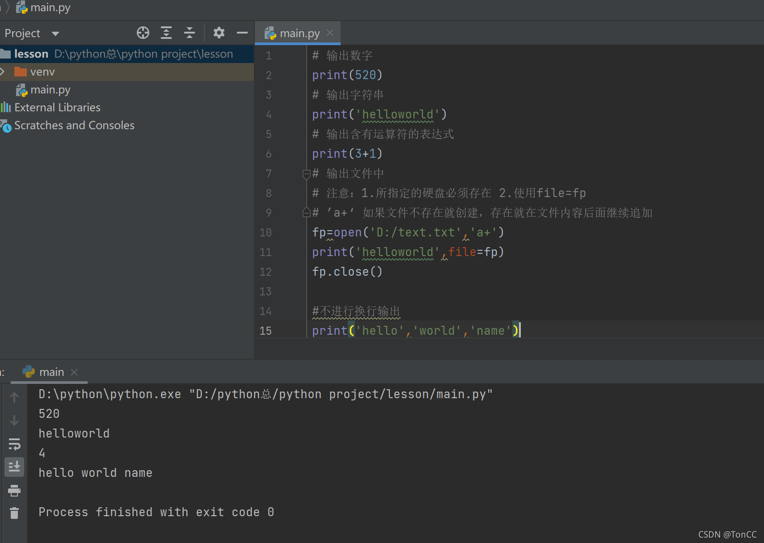Click the file=fp argument on line 11
764x543 pixels.
coord(473,252)
